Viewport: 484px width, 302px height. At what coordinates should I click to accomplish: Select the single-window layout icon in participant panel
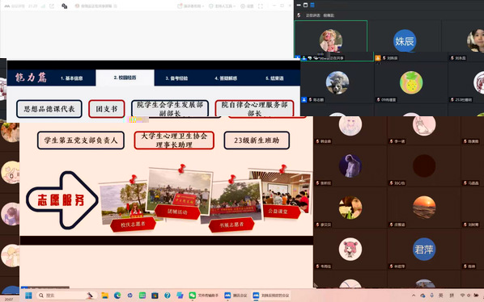[305, 5]
